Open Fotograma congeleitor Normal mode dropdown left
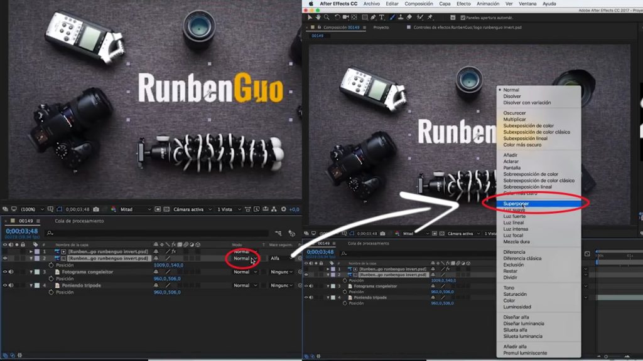This screenshot has height=361, width=643. (x=245, y=272)
